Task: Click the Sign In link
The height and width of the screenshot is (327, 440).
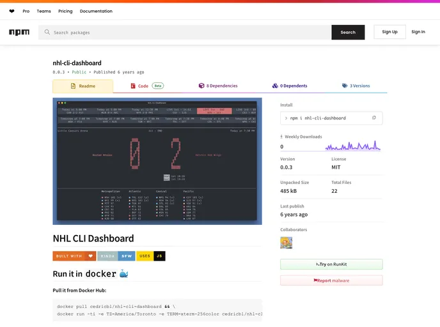Action: coord(418,32)
